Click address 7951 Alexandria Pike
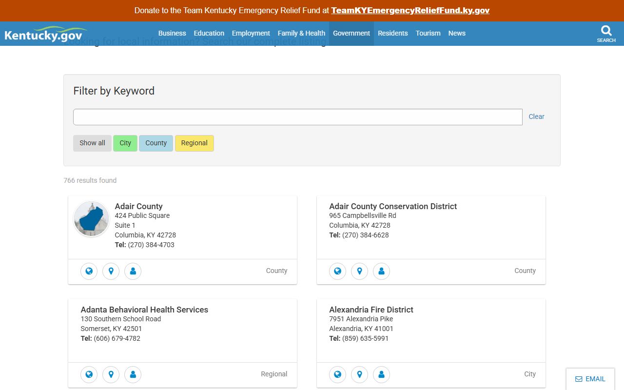 click(361, 319)
